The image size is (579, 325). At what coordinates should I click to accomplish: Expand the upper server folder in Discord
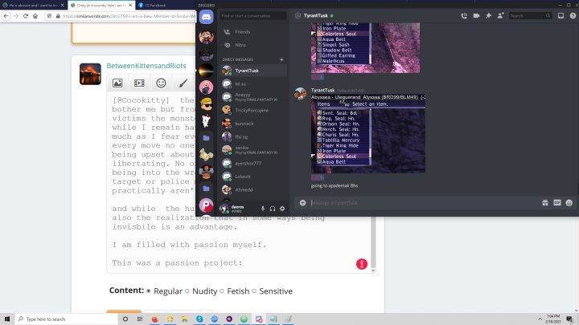[207, 138]
